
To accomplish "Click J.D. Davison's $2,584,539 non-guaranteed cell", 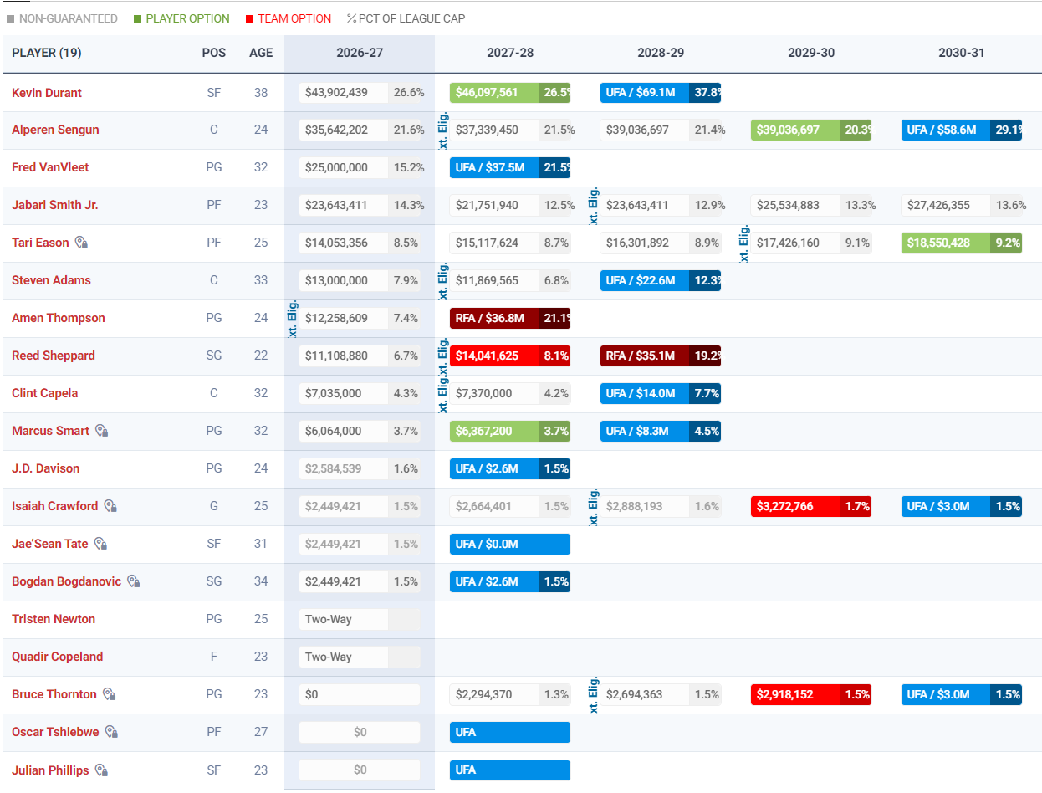I will point(344,468).
